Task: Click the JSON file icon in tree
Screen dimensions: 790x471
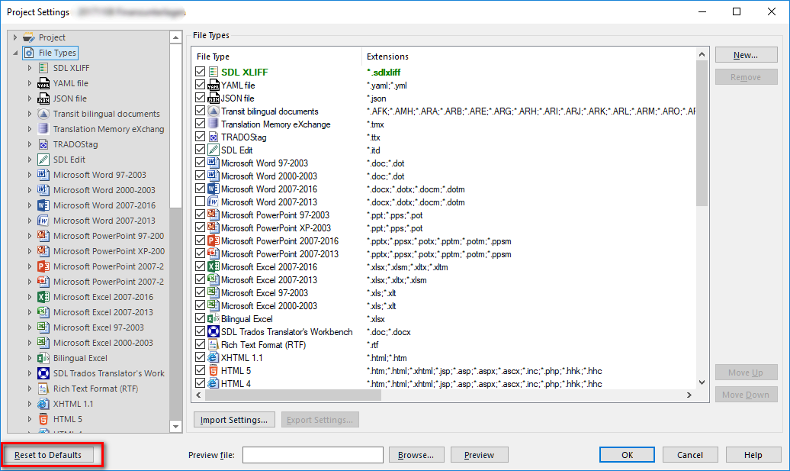Action: 43,98
